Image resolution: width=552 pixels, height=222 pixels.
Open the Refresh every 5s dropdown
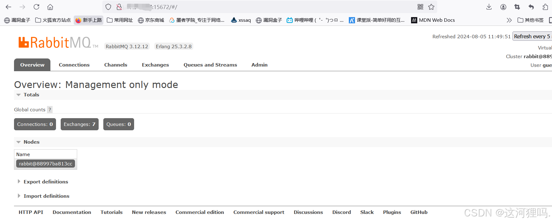click(532, 36)
